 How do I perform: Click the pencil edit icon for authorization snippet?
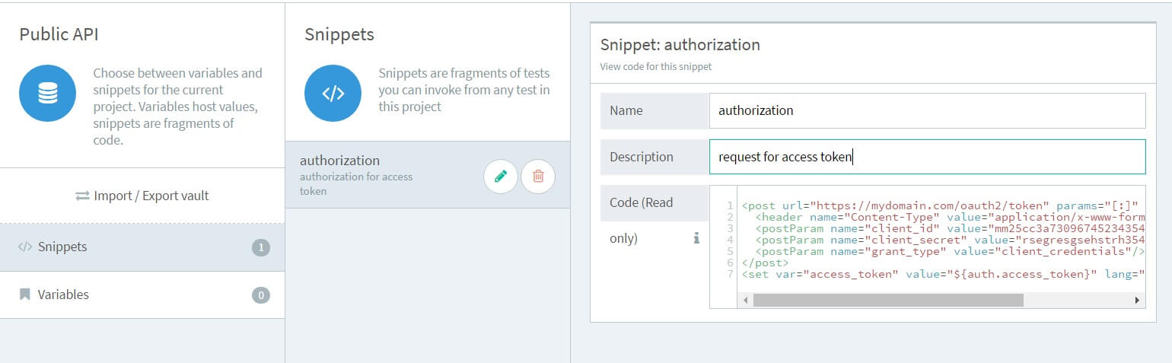pyautogui.click(x=500, y=177)
